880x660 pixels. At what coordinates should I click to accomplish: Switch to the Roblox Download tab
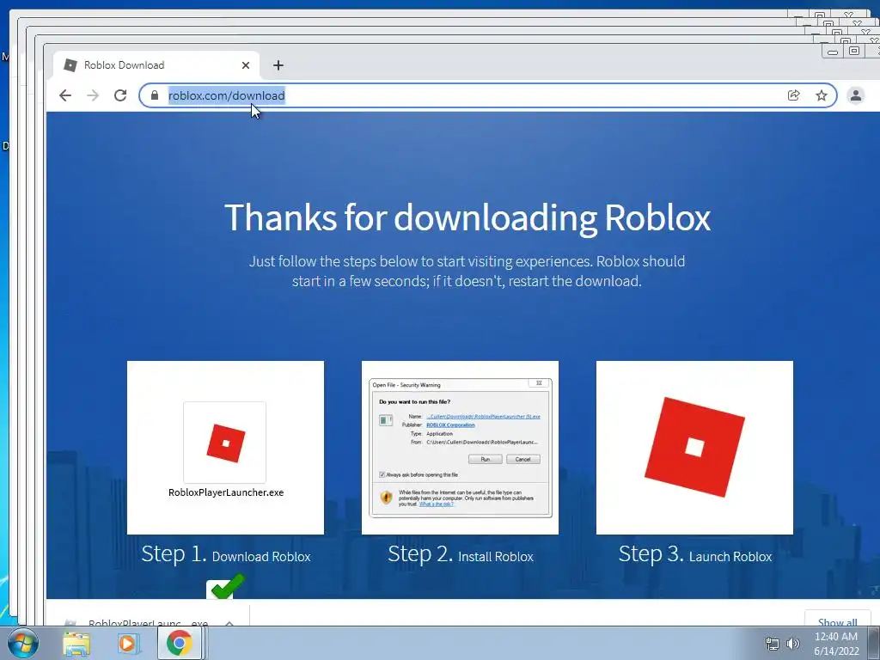[x=156, y=65]
